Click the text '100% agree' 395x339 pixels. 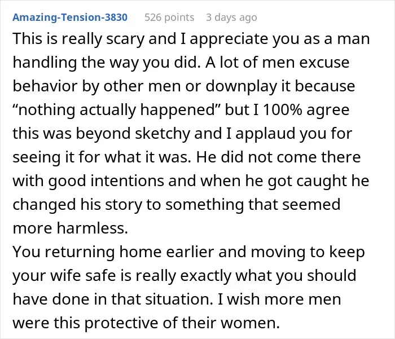(x=306, y=110)
